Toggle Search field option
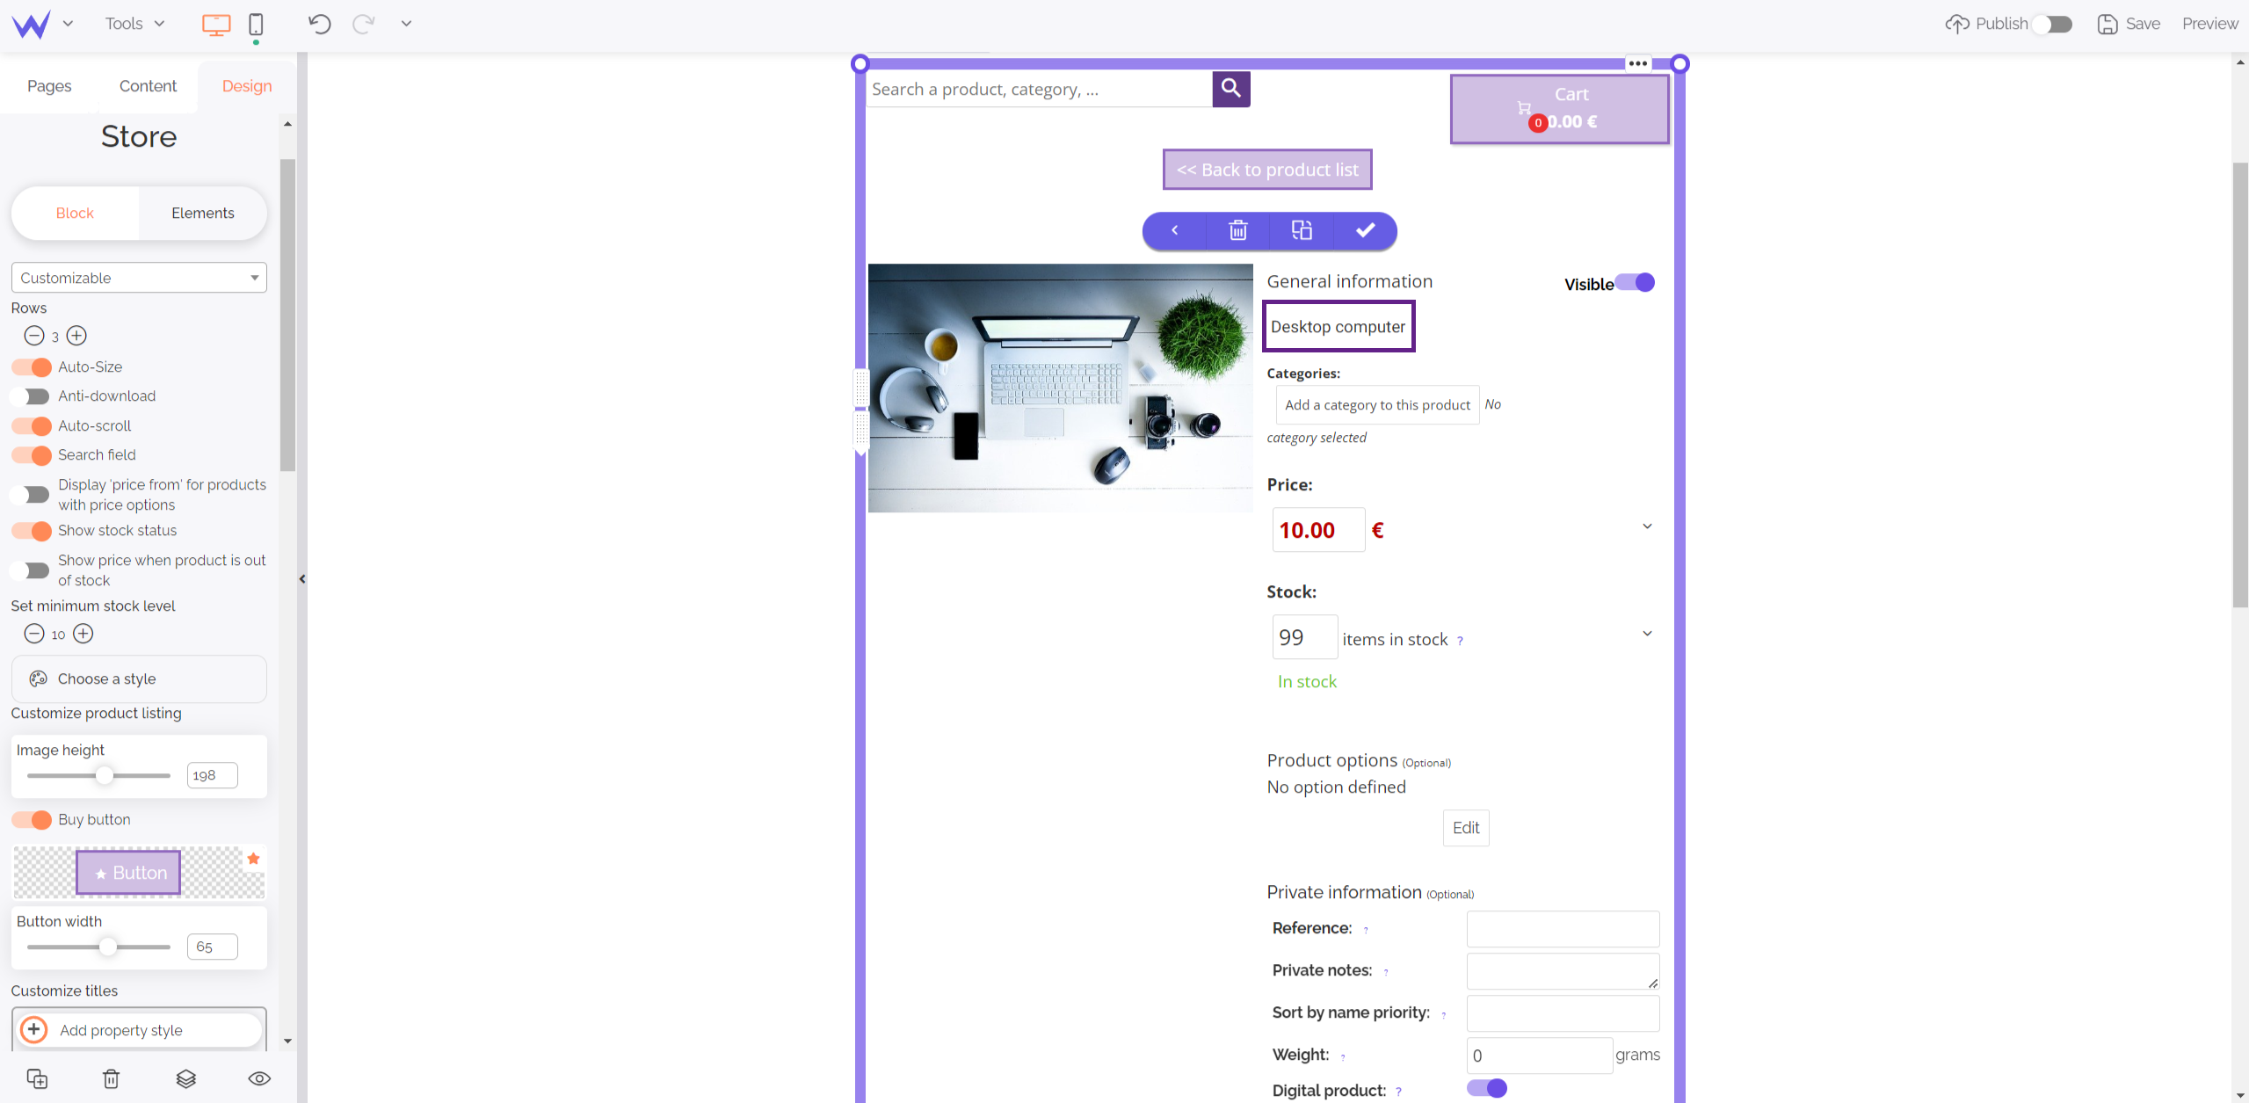 [32, 455]
